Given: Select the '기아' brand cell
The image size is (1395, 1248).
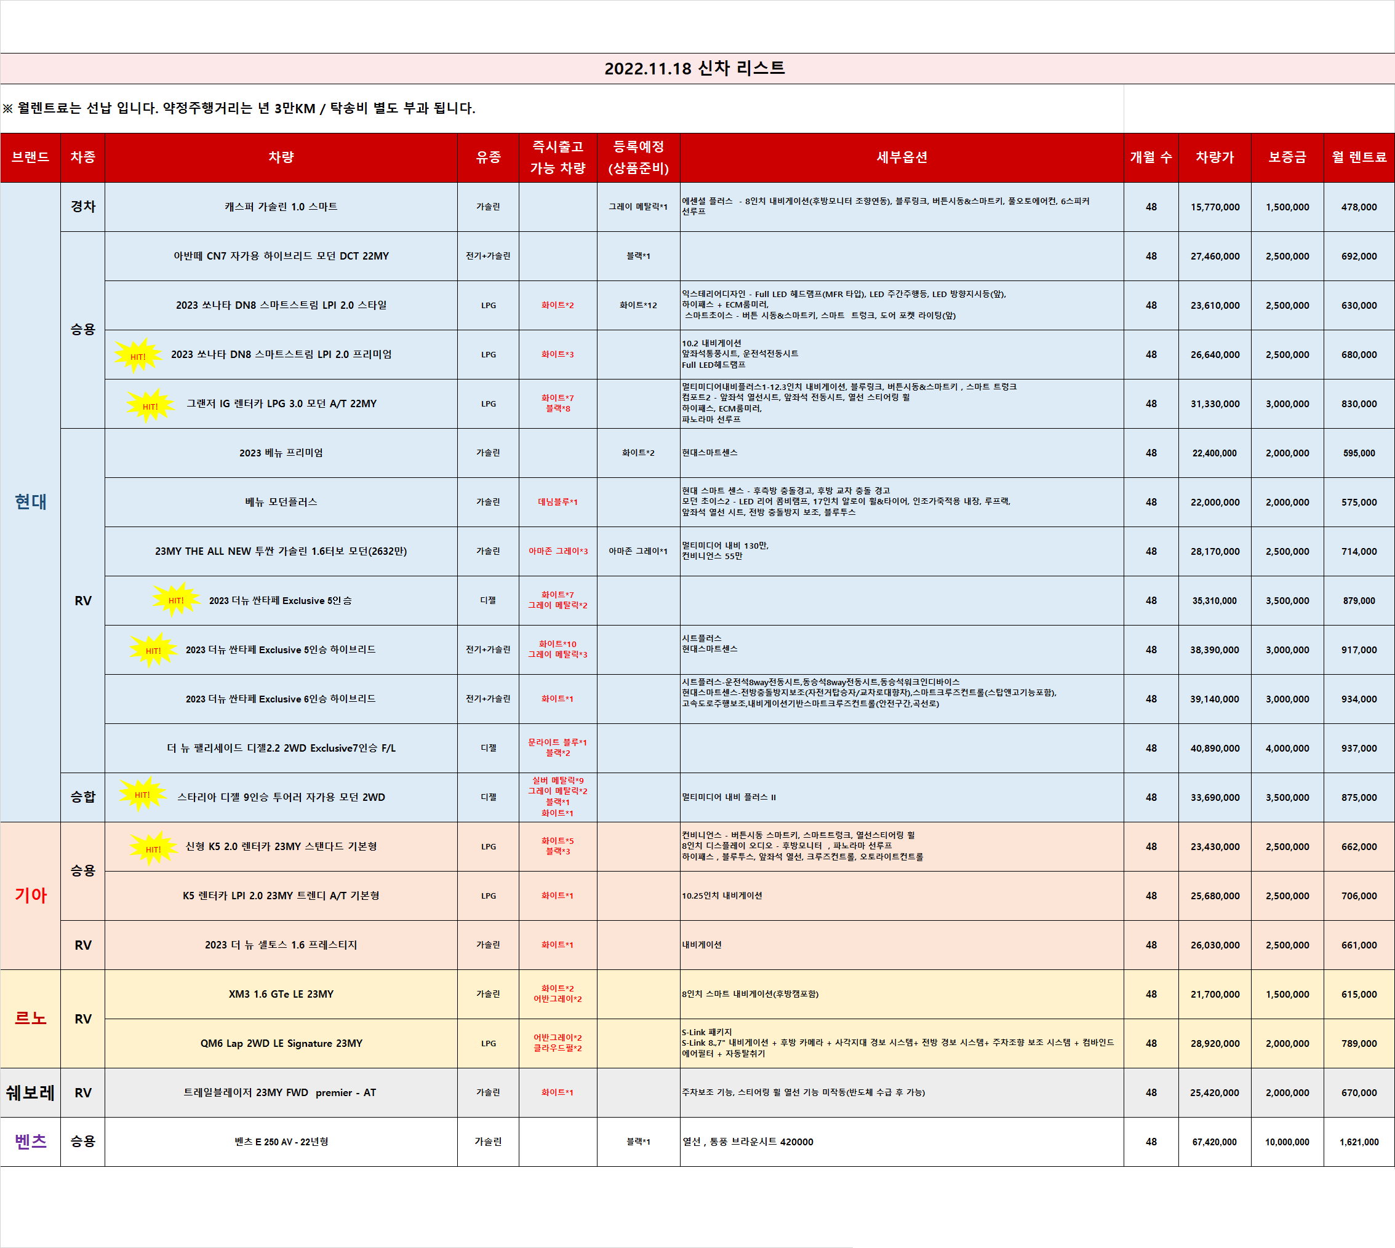Looking at the screenshot, I should (x=31, y=896).
